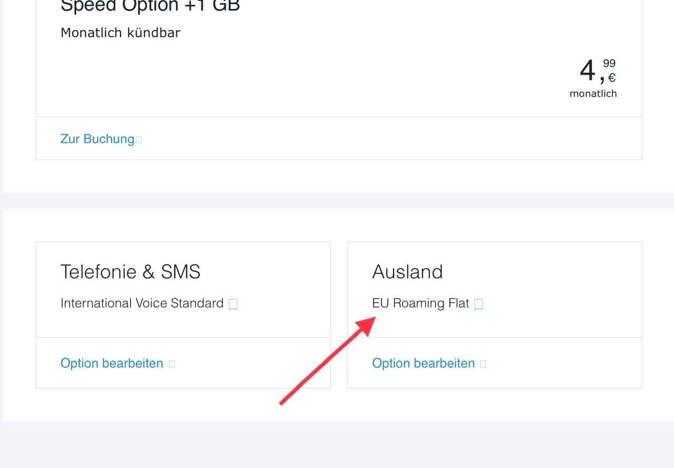Click the red arrow annotation
The height and width of the screenshot is (468, 674).
(328, 361)
